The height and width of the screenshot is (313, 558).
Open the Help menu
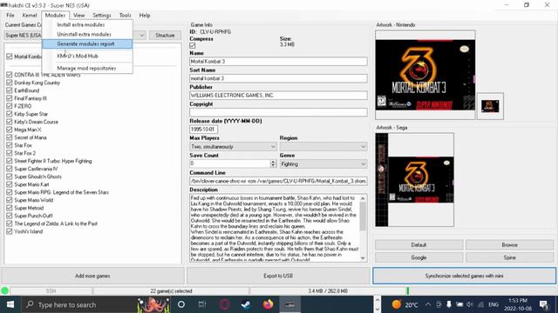(x=145, y=16)
